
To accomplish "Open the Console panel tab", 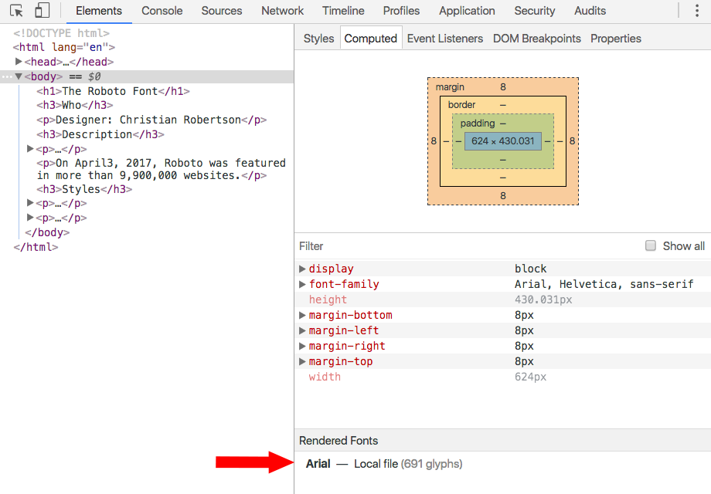I will click(162, 11).
